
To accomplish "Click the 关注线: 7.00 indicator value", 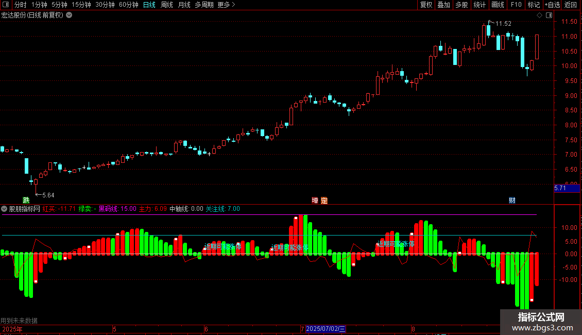I will pos(222,209).
